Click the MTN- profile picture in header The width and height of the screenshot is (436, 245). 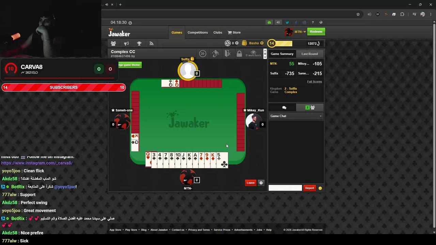289,32
